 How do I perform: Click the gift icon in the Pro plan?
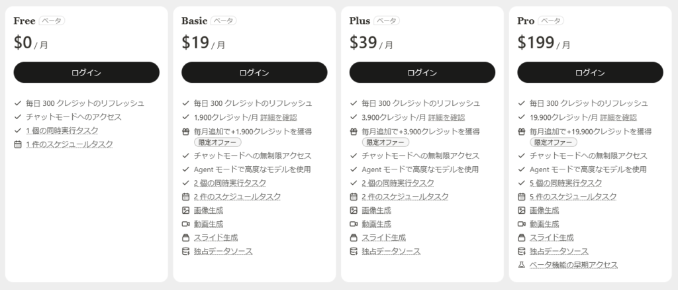521,131
